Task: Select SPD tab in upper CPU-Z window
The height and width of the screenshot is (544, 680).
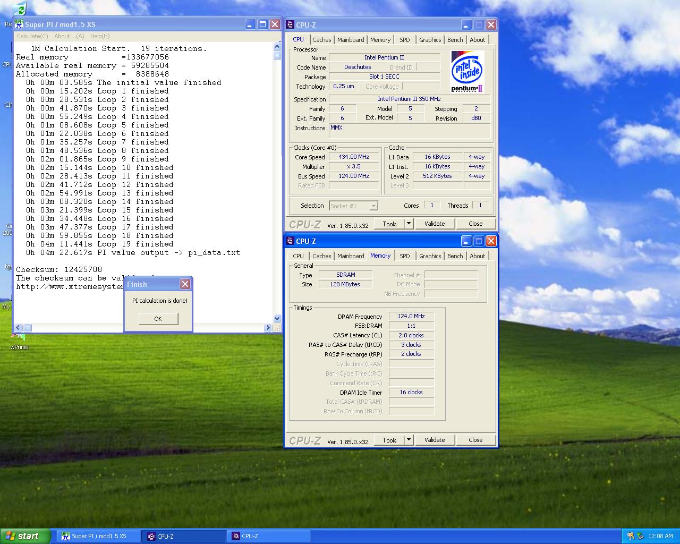Action: coord(405,40)
